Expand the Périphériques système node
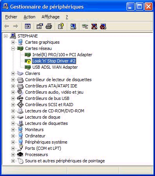 click(13, 142)
